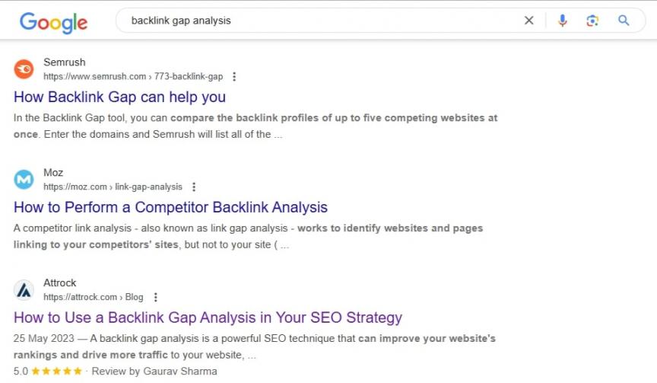Start voice search with microphone
Viewport: 657px width, 383px height.
562,21
